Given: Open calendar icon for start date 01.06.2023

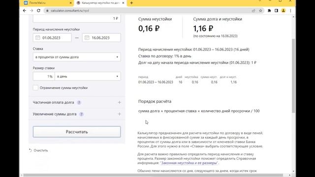Looking at the screenshot, I should pyautogui.click(x=37, y=38).
